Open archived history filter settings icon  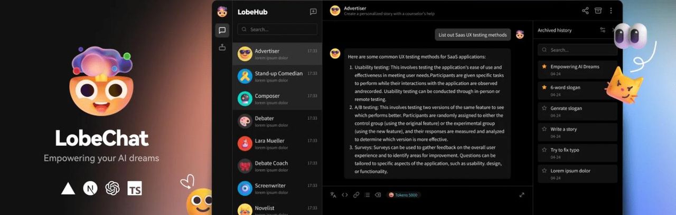pyautogui.click(x=603, y=30)
